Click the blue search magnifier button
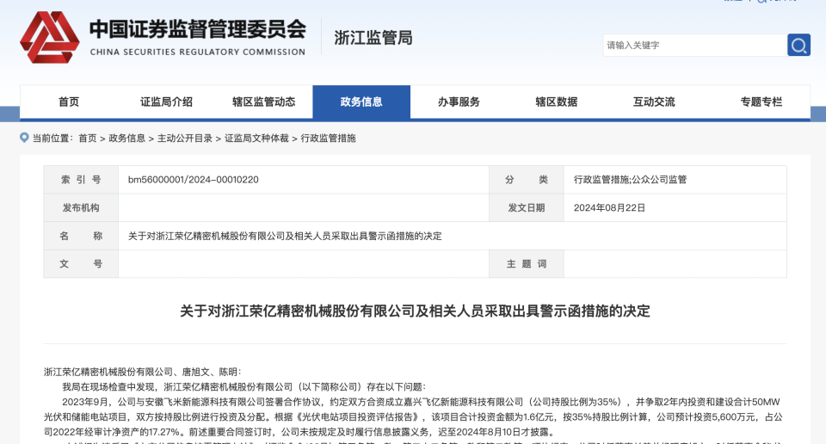This screenshot has width=826, height=444. click(x=798, y=46)
